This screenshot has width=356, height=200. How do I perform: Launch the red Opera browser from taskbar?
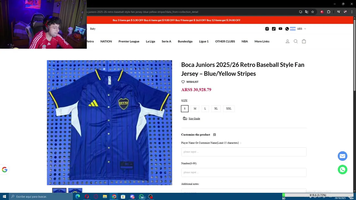coord(87,197)
